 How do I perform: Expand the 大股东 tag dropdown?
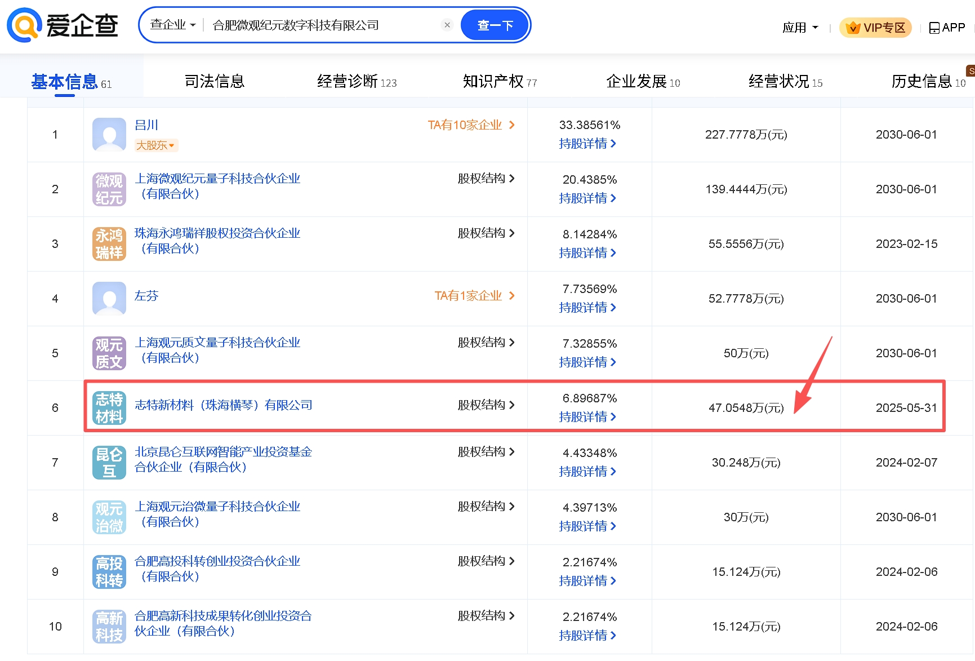point(156,145)
